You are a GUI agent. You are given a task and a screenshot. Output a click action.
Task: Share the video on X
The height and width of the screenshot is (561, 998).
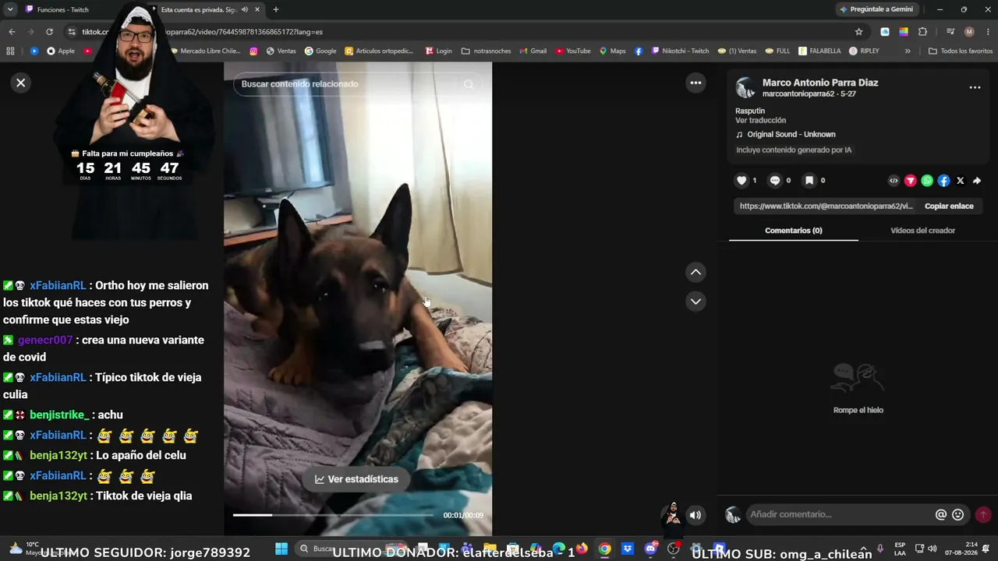(x=960, y=181)
